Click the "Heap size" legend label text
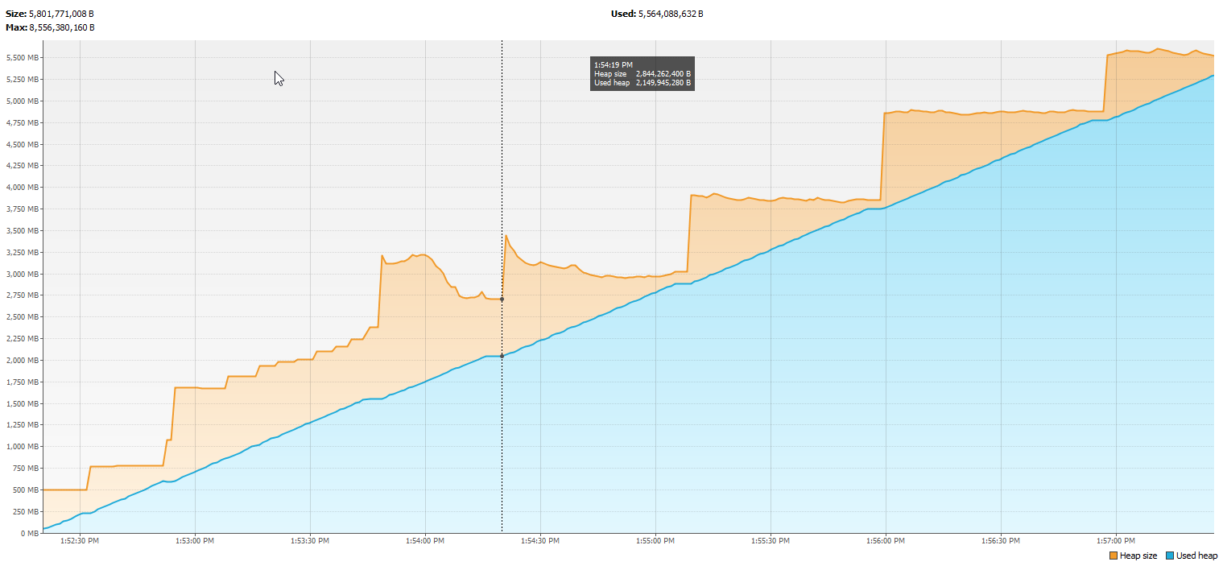Image resolution: width=1223 pixels, height=570 pixels. (x=1138, y=556)
